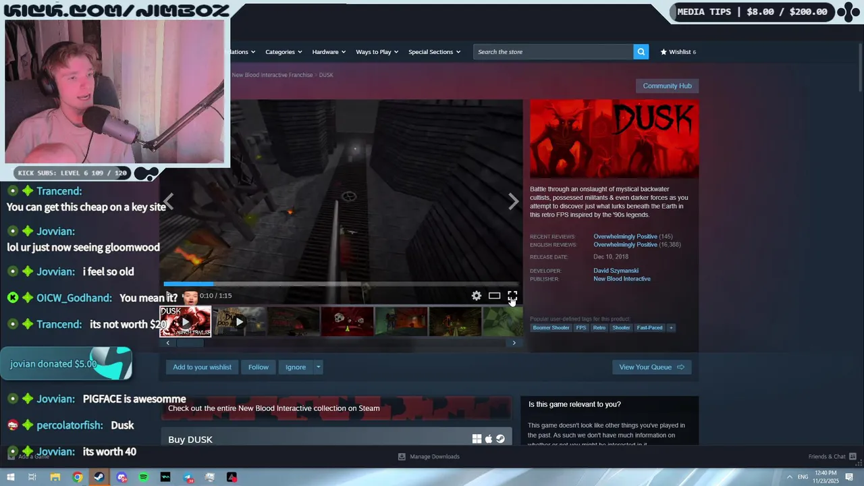The image size is (864, 486).
Task: Select the Fast-Paced tag
Action: [x=649, y=327]
